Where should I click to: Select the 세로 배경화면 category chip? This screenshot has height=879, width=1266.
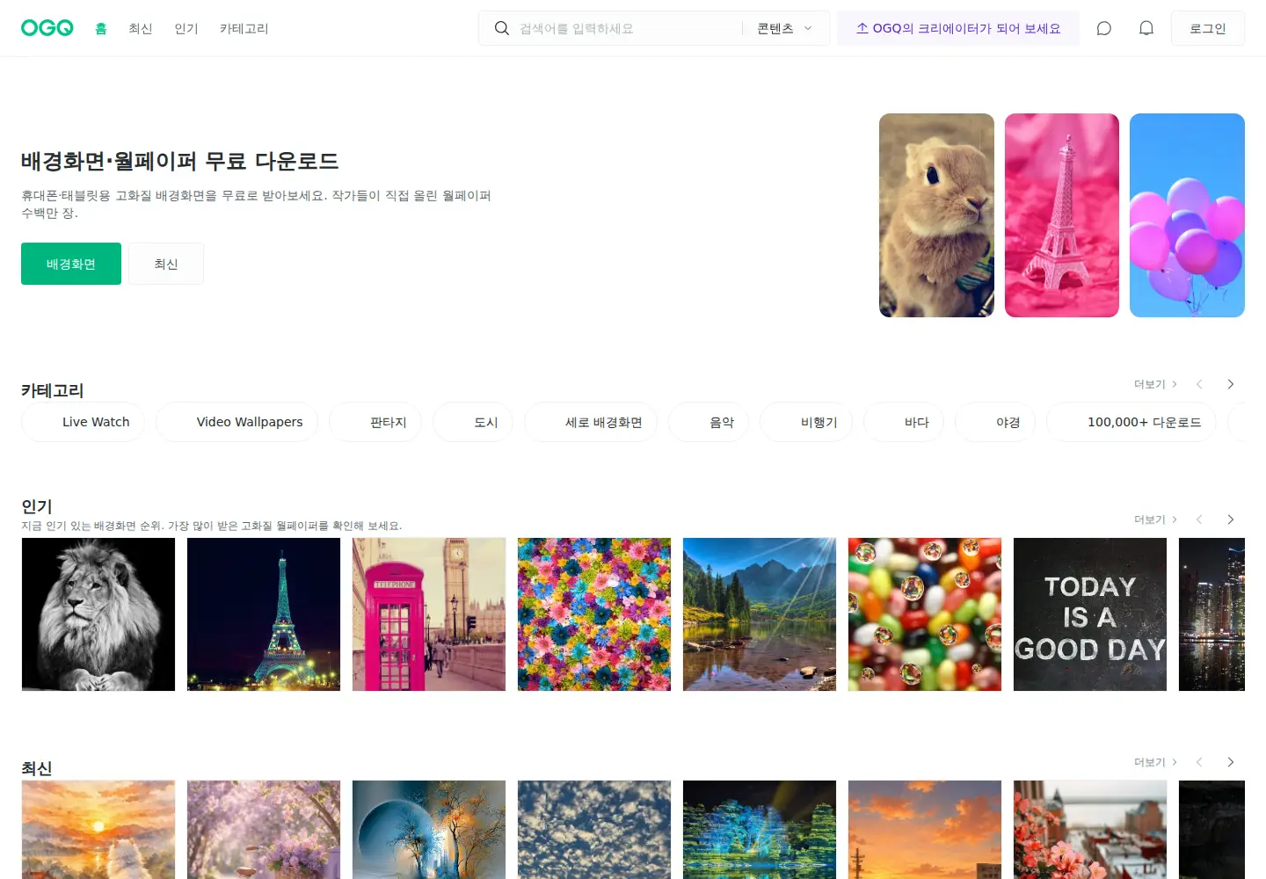(591, 422)
